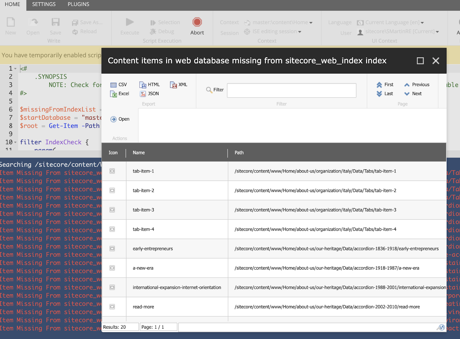Go to Last page of results
This screenshot has width=460, height=339.
[x=385, y=94]
